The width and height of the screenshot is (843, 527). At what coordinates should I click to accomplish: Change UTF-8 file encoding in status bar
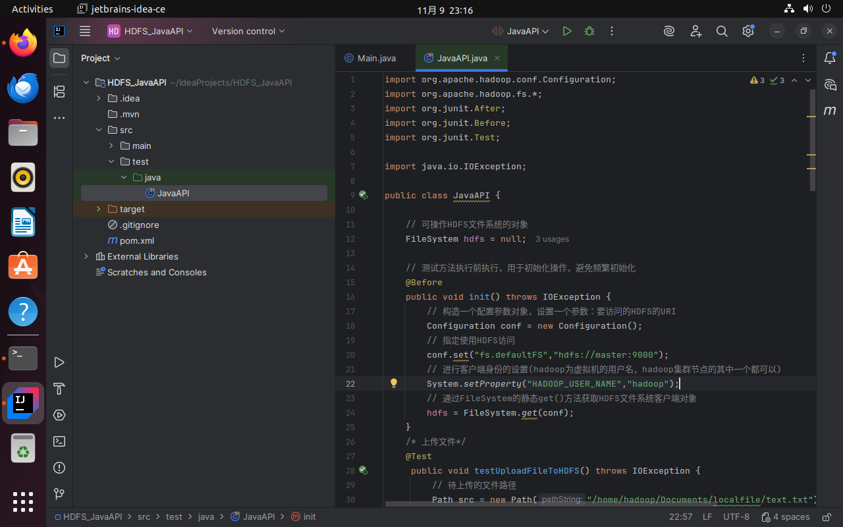click(736, 517)
